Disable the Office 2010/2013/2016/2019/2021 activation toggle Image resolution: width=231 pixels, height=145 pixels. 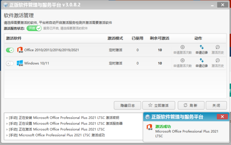tap(10, 50)
